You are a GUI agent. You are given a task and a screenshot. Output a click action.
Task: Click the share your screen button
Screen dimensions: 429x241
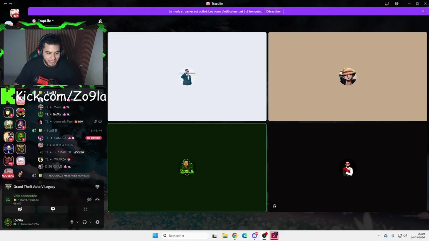click(x=53, y=209)
